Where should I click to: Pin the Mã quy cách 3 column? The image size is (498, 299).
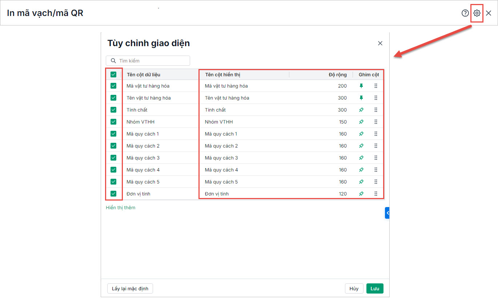(361, 158)
